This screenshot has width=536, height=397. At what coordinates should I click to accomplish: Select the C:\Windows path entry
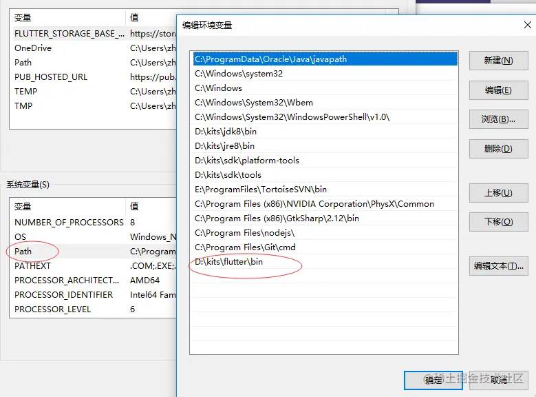[x=325, y=88]
